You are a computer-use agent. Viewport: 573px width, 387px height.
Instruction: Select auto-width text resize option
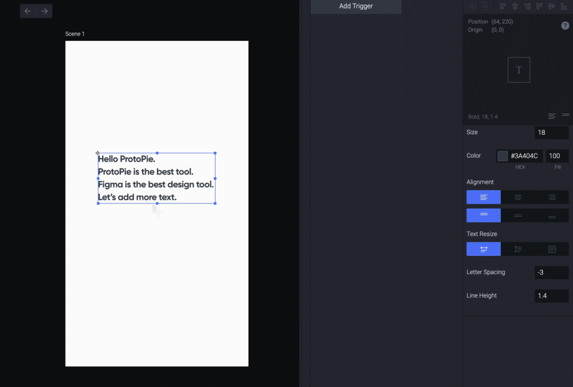click(x=484, y=249)
